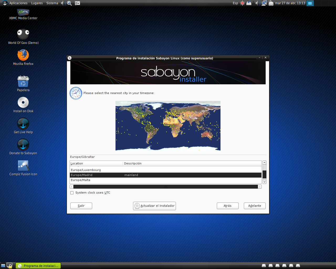Screen dimensions: 336x269
Task: Click the show desktop icon in bottom panel
Action: point(3,266)
